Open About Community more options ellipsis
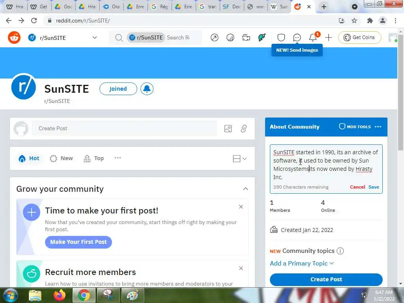 tap(378, 127)
